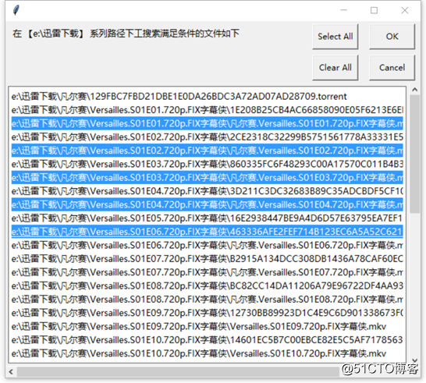The height and width of the screenshot is (383, 426).
Task: Select the S01E04 row with 3D211C3DC32683 hash
Action: 208,191
